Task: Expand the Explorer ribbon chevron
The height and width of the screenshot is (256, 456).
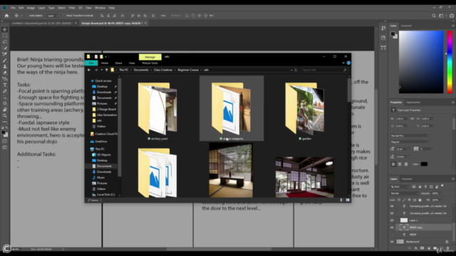Action: pyautogui.click(x=343, y=63)
